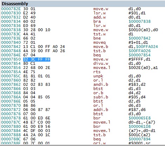This screenshot has height=146, width=165.
Task: Click address 0000782E in the disassembly
Action: 11,9
